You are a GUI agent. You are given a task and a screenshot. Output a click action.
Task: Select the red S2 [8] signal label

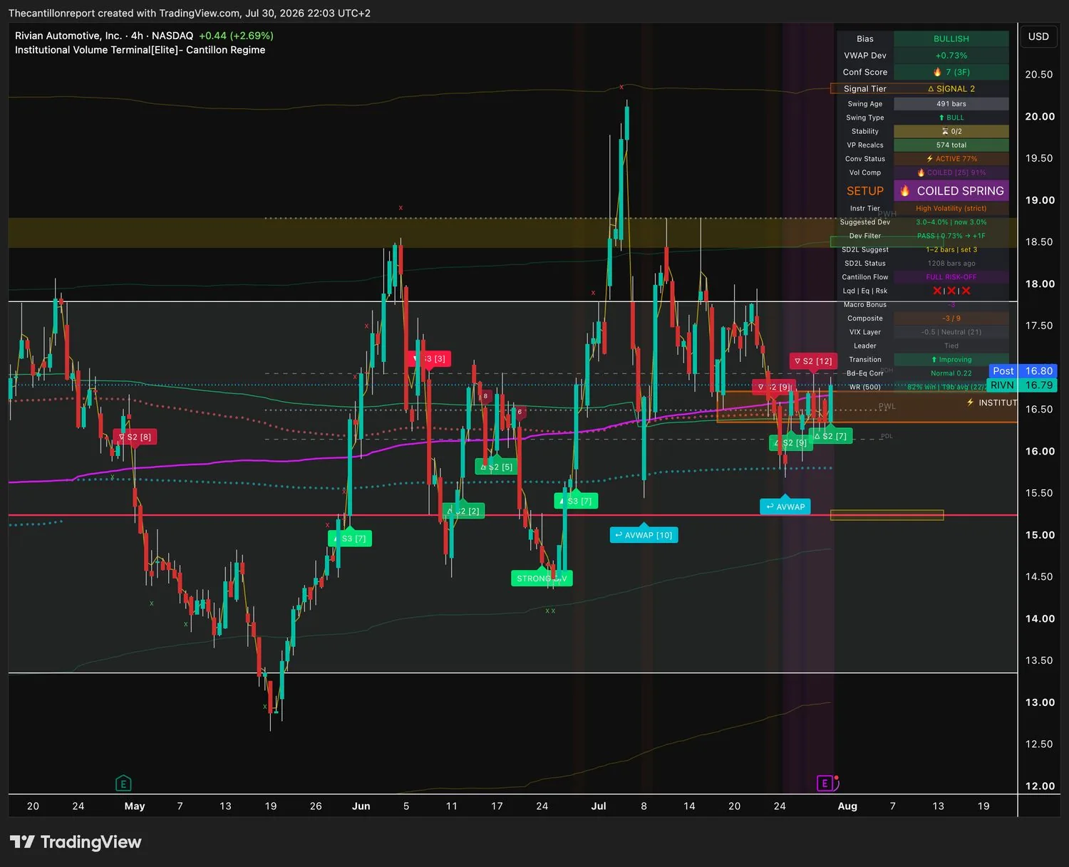click(x=135, y=437)
